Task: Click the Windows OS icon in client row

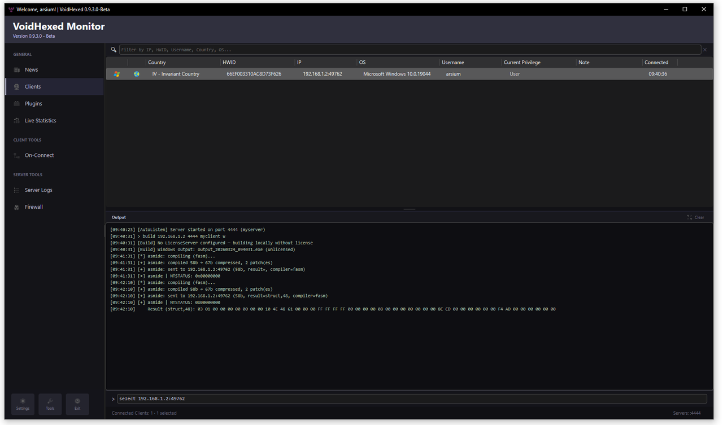Action: click(x=117, y=74)
